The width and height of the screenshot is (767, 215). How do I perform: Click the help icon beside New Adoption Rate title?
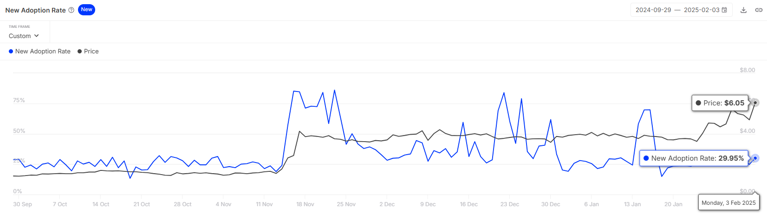tap(71, 10)
